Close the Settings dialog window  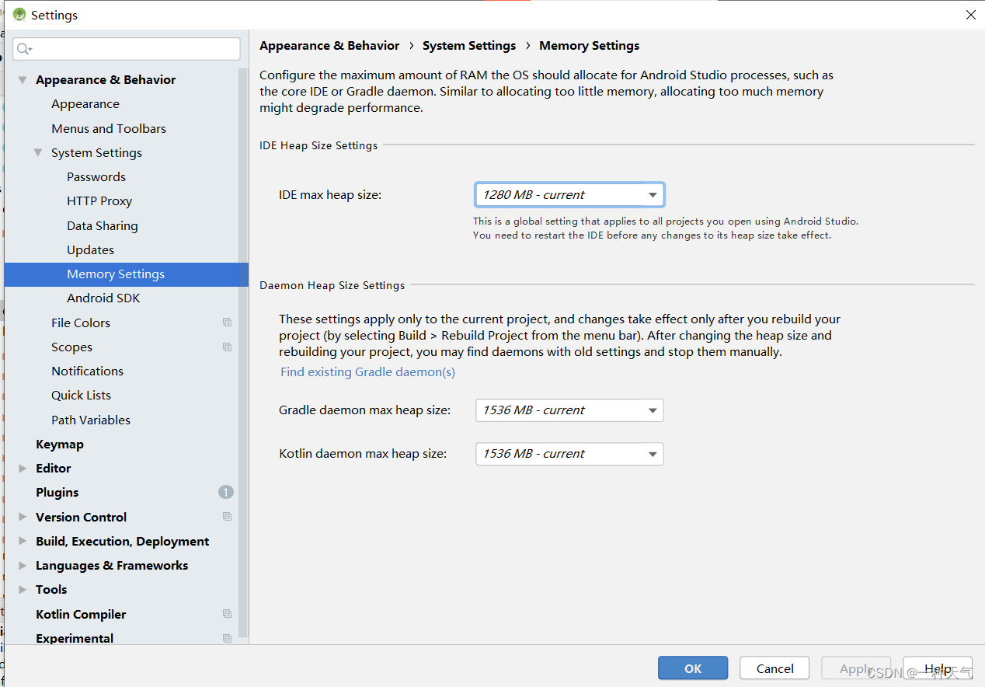(970, 15)
